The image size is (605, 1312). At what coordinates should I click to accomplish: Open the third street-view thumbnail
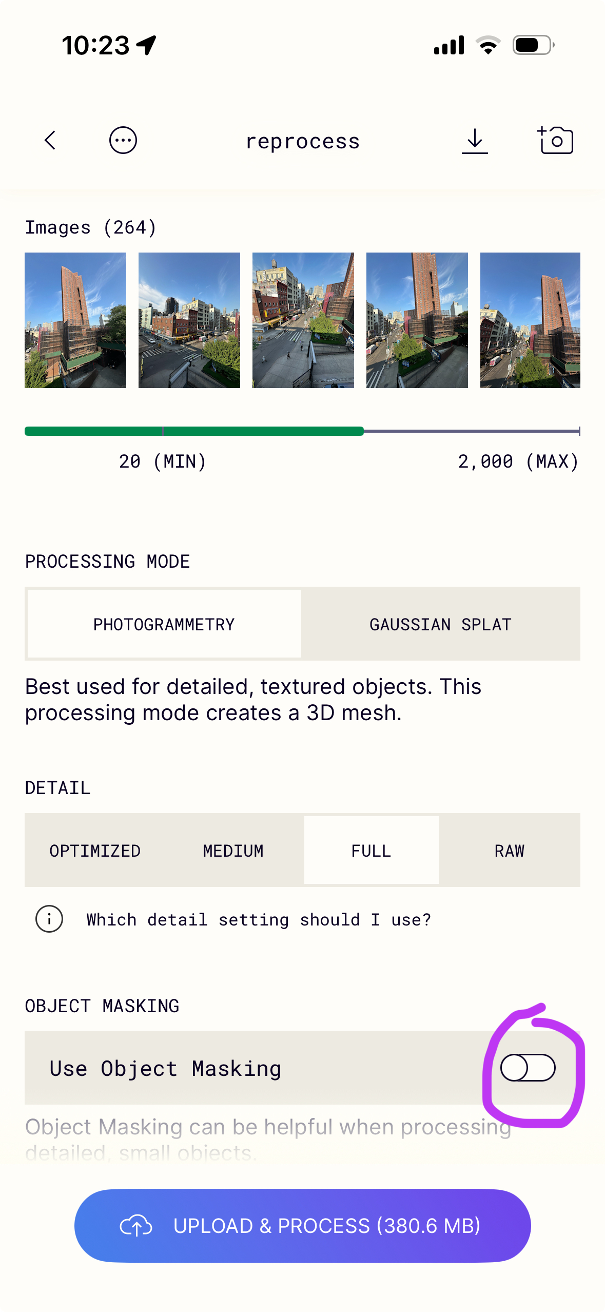coord(303,320)
